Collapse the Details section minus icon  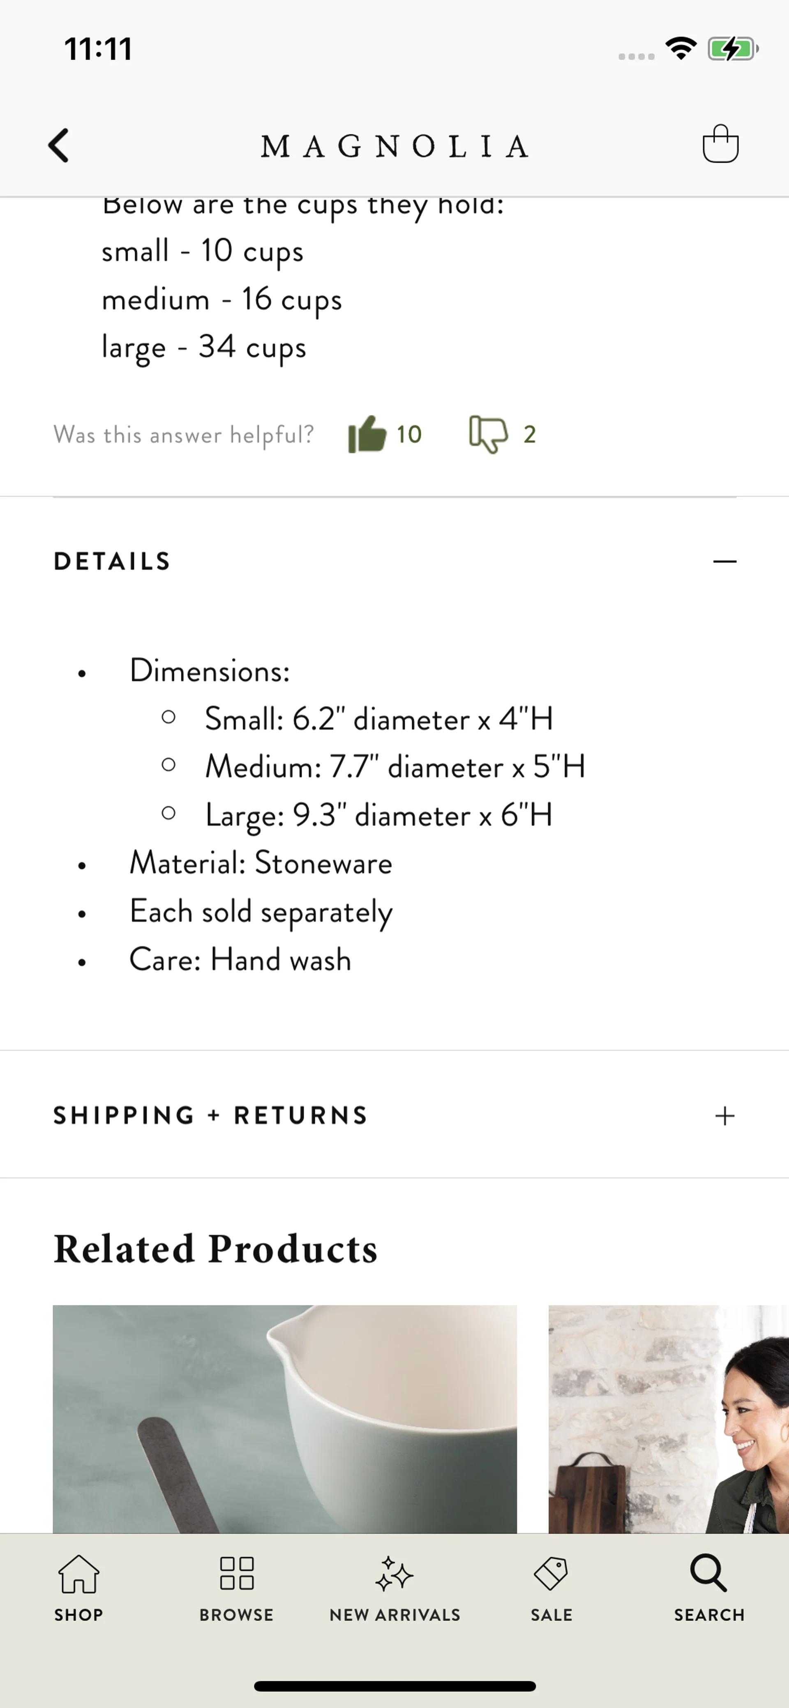tap(724, 562)
